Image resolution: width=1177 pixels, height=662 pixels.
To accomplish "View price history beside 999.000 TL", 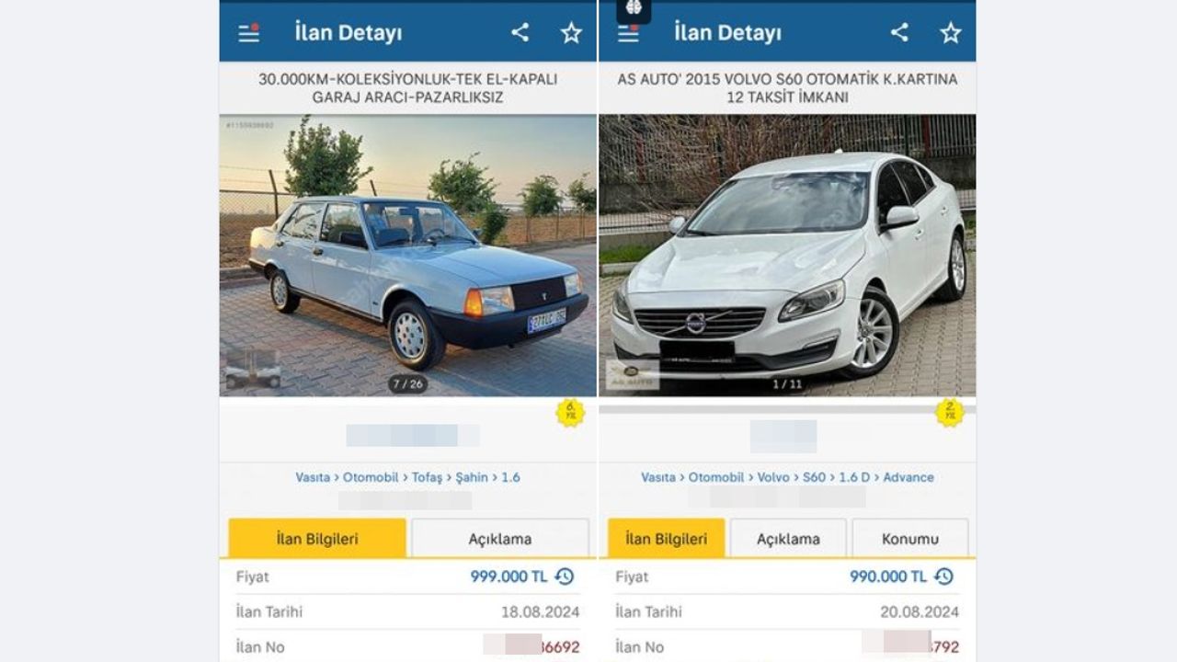I will [x=565, y=576].
